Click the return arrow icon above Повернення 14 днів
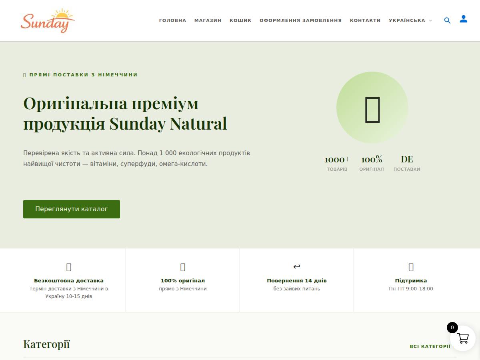 (297, 267)
